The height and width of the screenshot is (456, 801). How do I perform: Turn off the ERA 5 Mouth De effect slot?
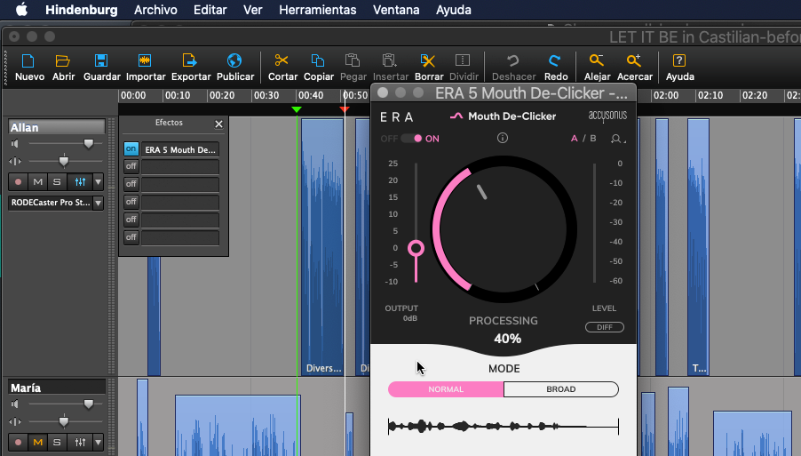click(131, 148)
